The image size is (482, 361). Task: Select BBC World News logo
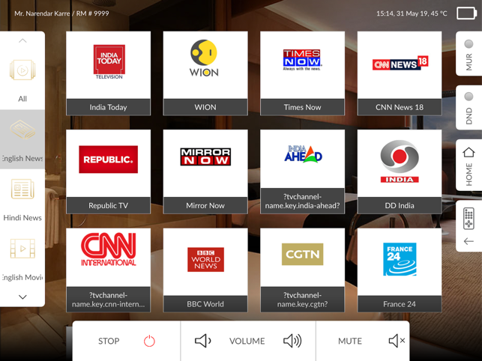pyautogui.click(x=205, y=259)
